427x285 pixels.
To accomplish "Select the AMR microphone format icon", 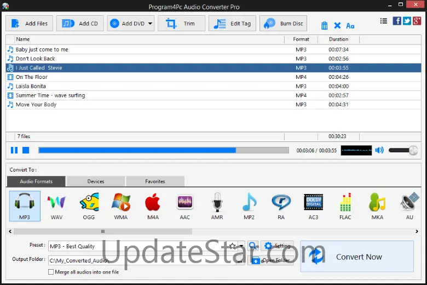I will (x=217, y=206).
